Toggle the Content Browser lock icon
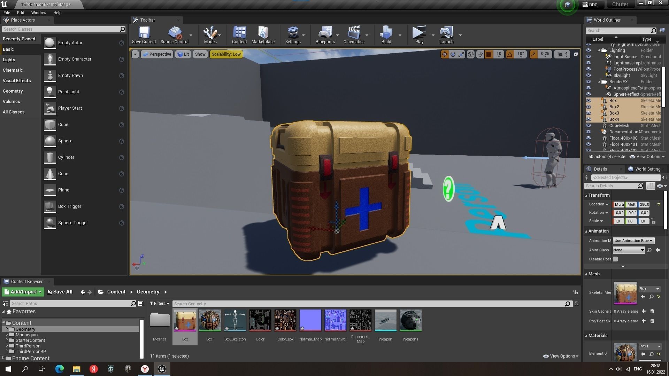 click(x=576, y=292)
